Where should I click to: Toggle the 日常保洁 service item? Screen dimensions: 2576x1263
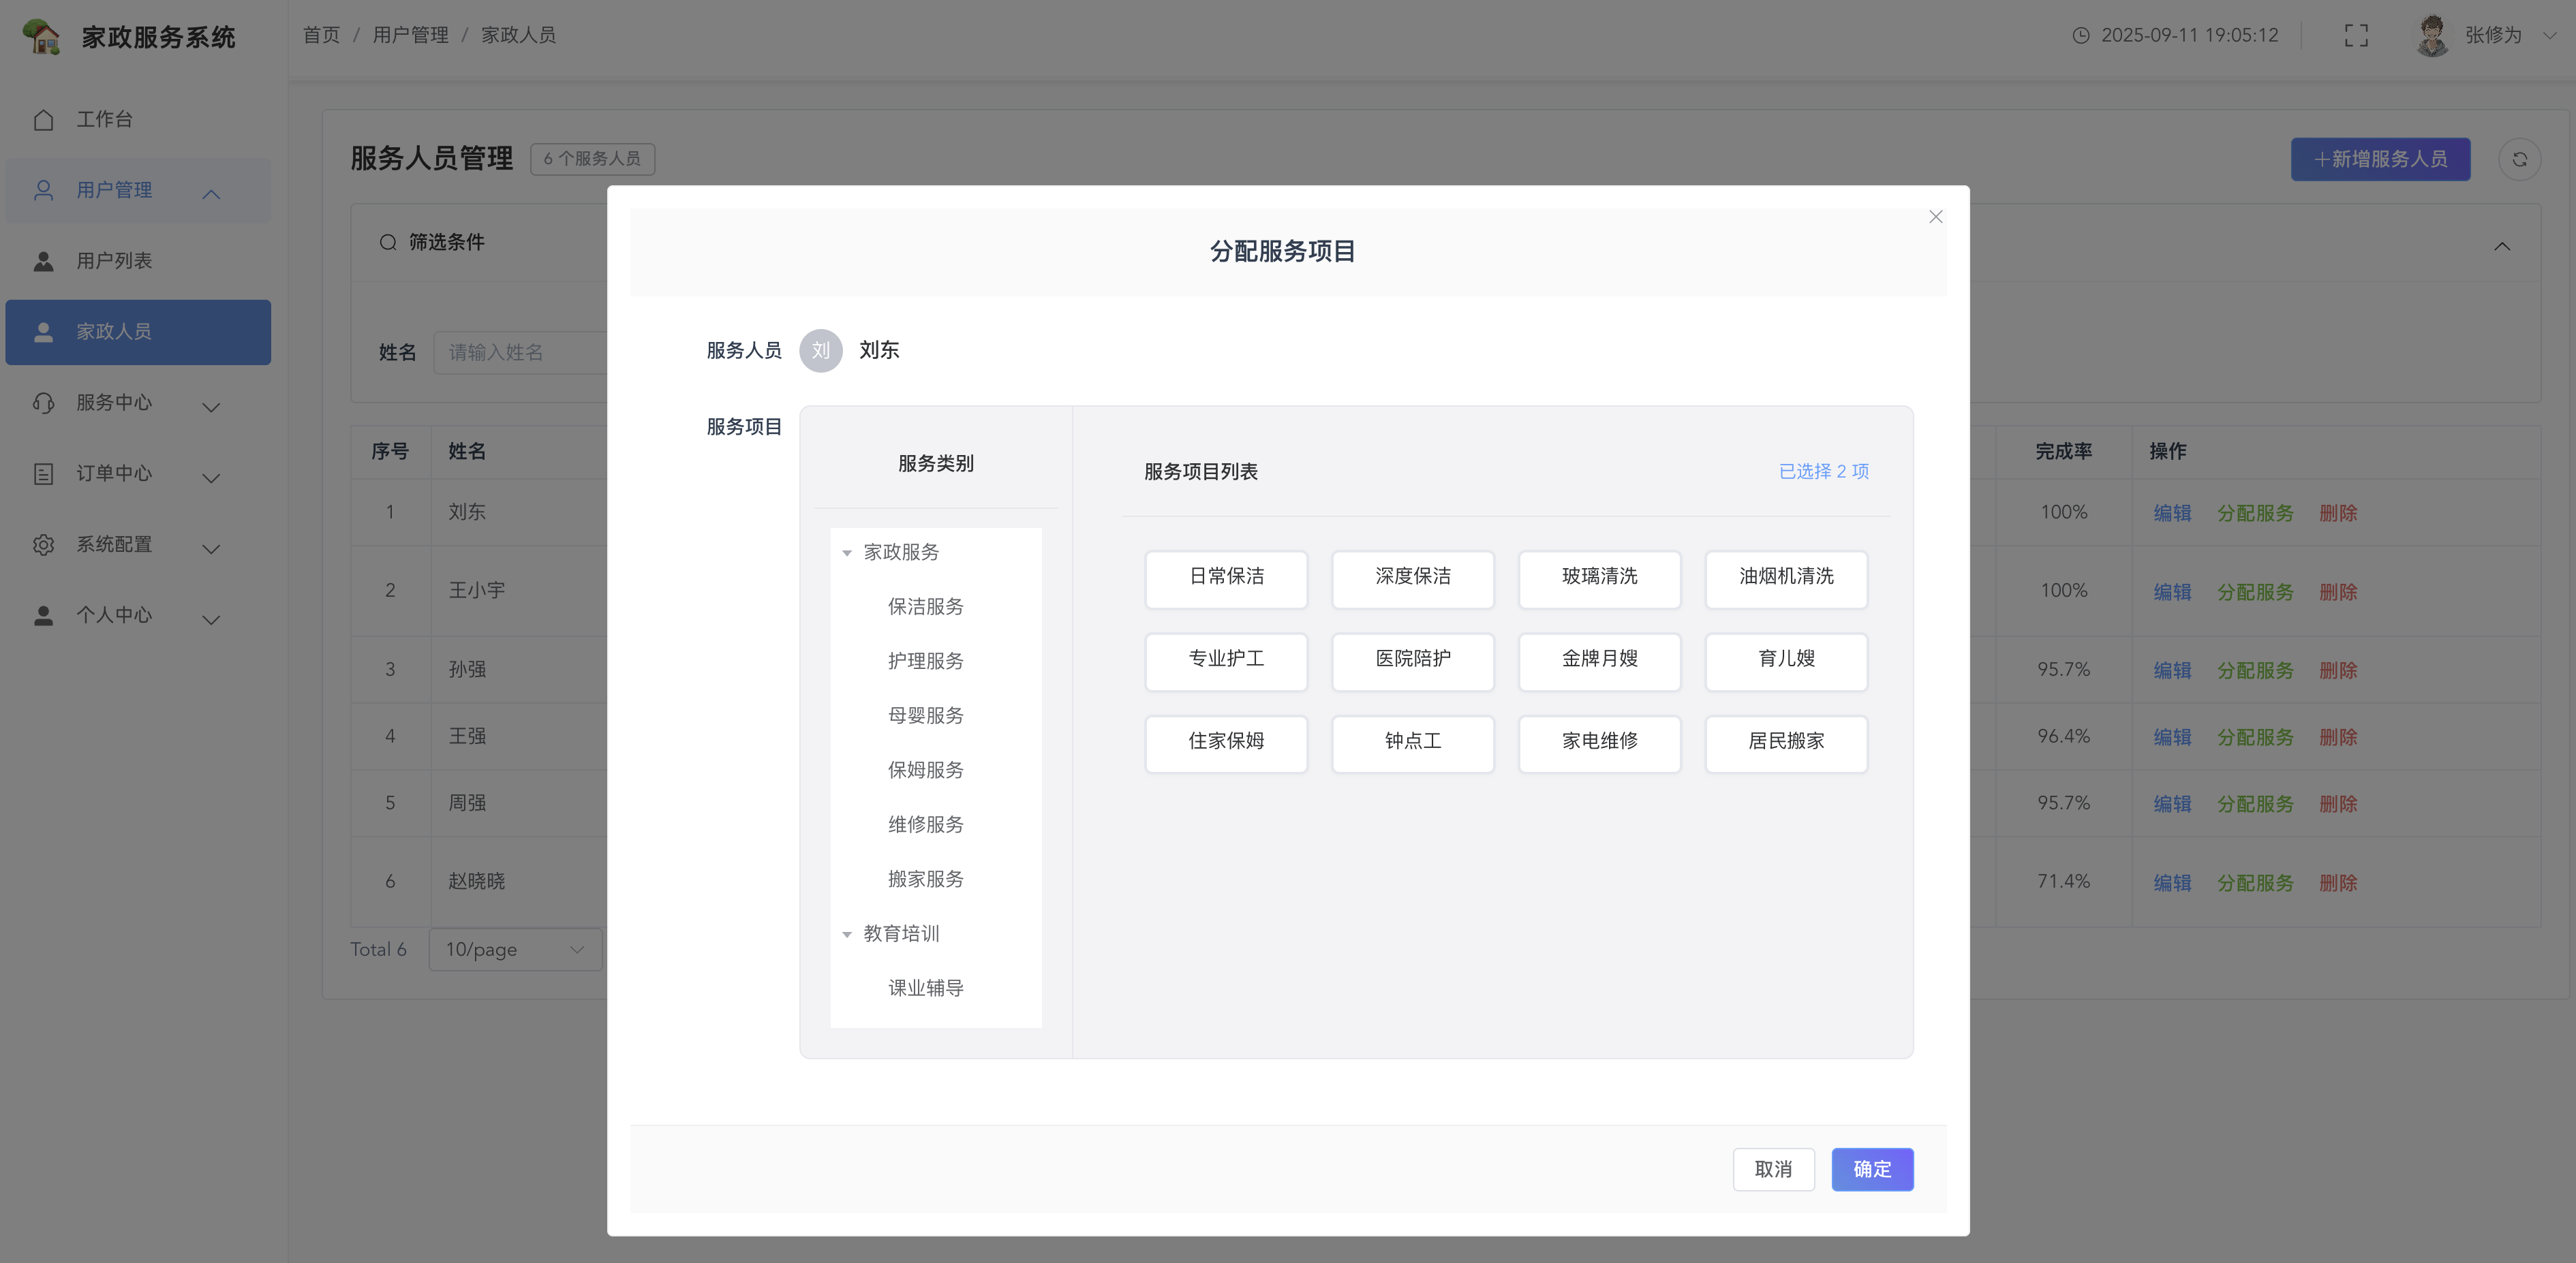click(x=1225, y=578)
